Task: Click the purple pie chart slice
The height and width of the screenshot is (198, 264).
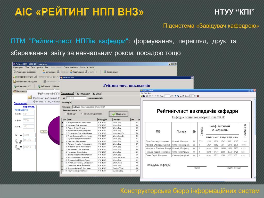Action: point(54,131)
